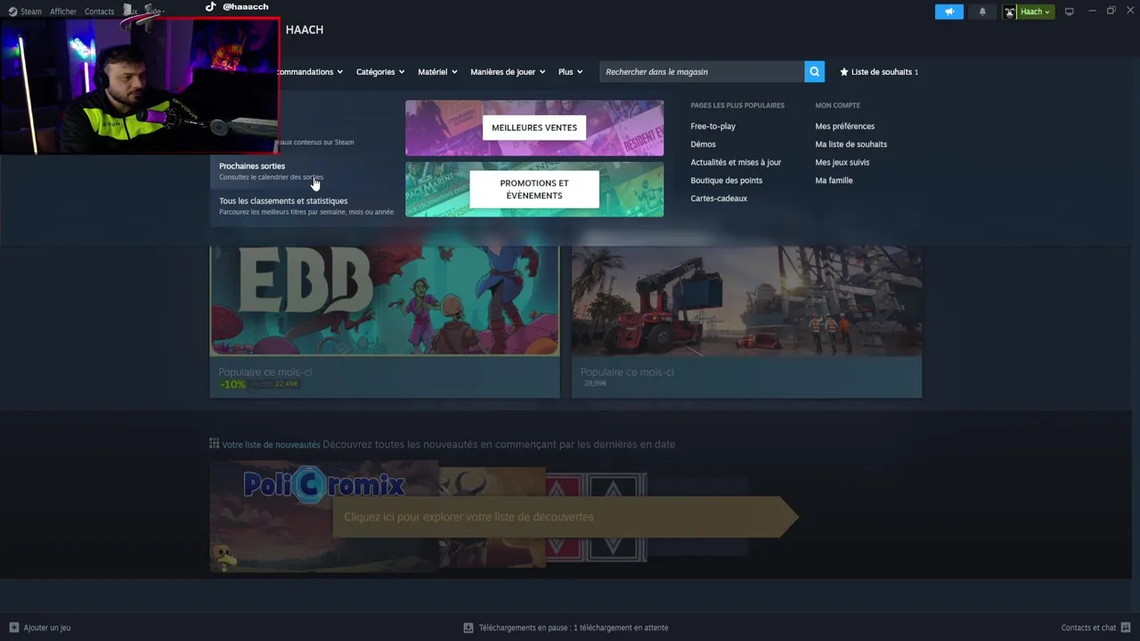This screenshot has width=1140, height=641.
Task: Open the Free-to-play page link
Action: (712, 126)
